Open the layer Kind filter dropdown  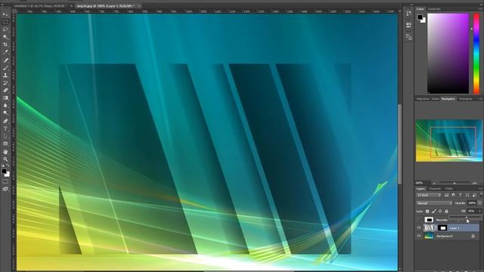(429, 195)
